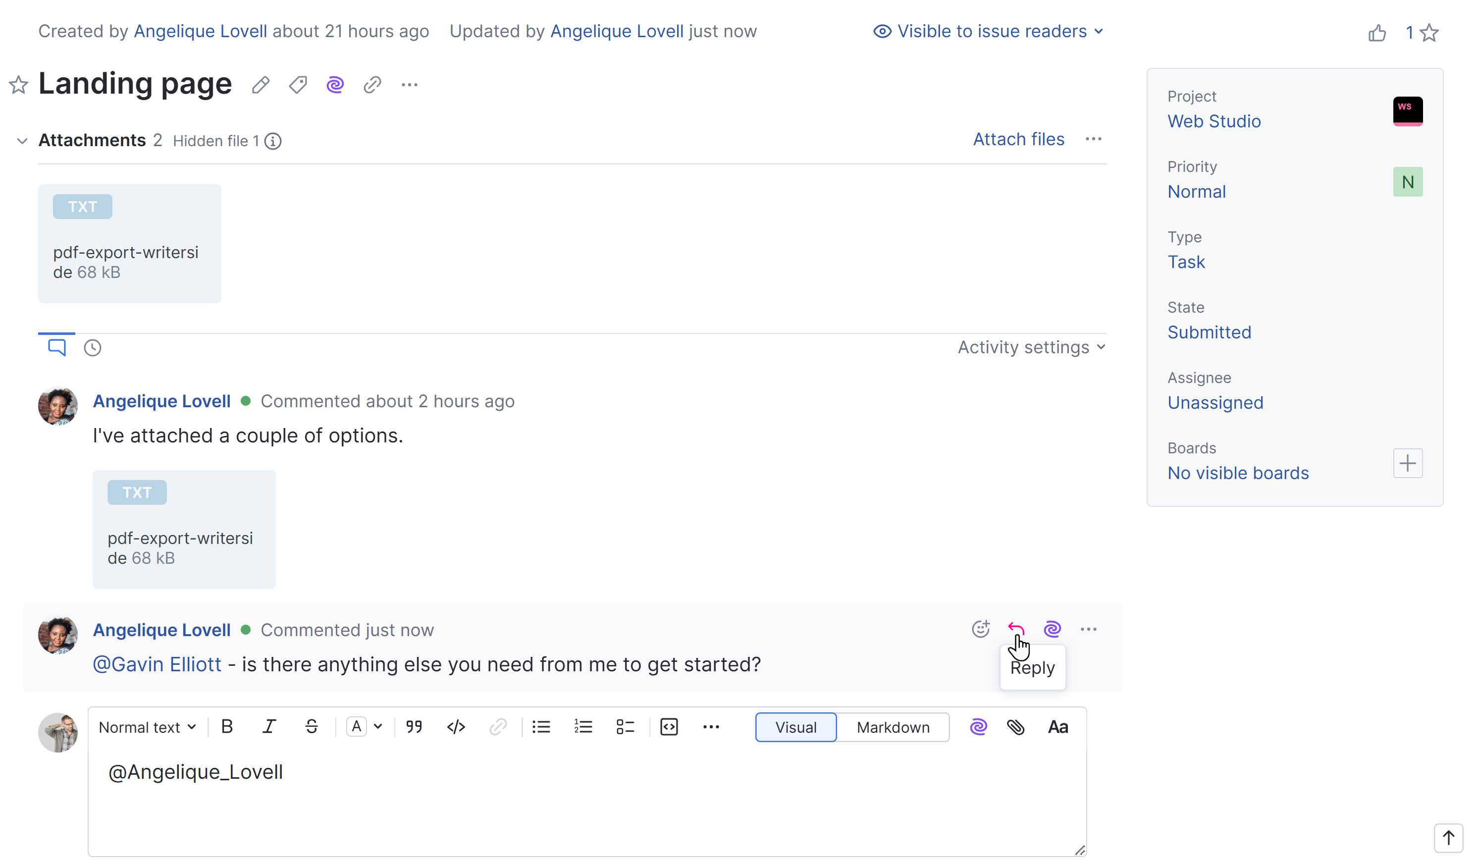This screenshot has height=862, width=1479.
Task: Toggle bold formatting in the comment editor
Action: (x=227, y=727)
